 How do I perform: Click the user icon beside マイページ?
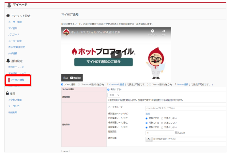(9, 5)
